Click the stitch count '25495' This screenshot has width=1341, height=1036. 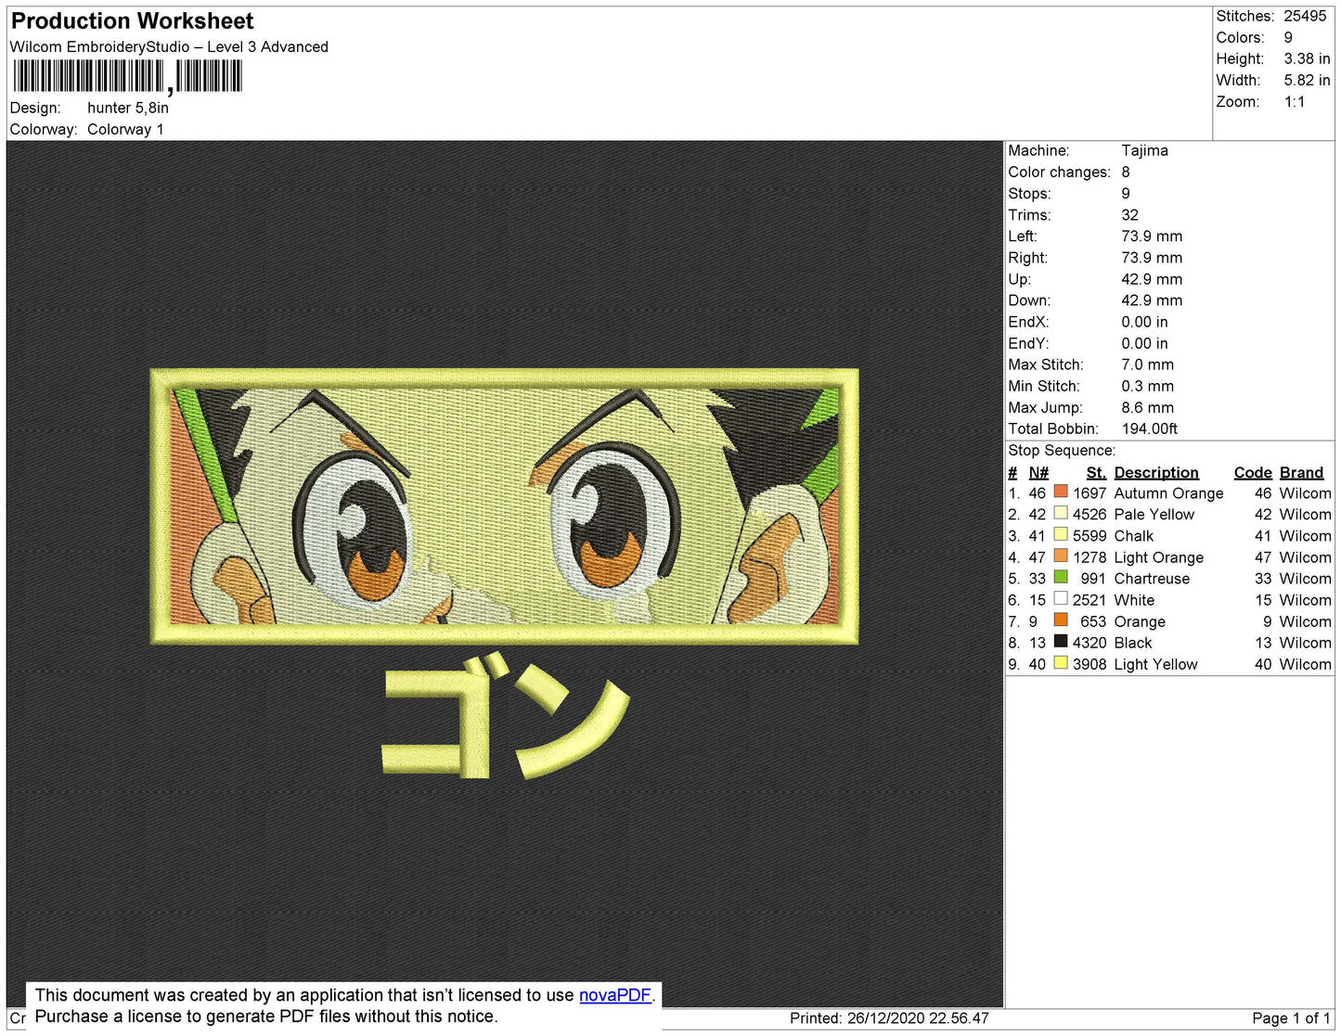coord(1305,16)
